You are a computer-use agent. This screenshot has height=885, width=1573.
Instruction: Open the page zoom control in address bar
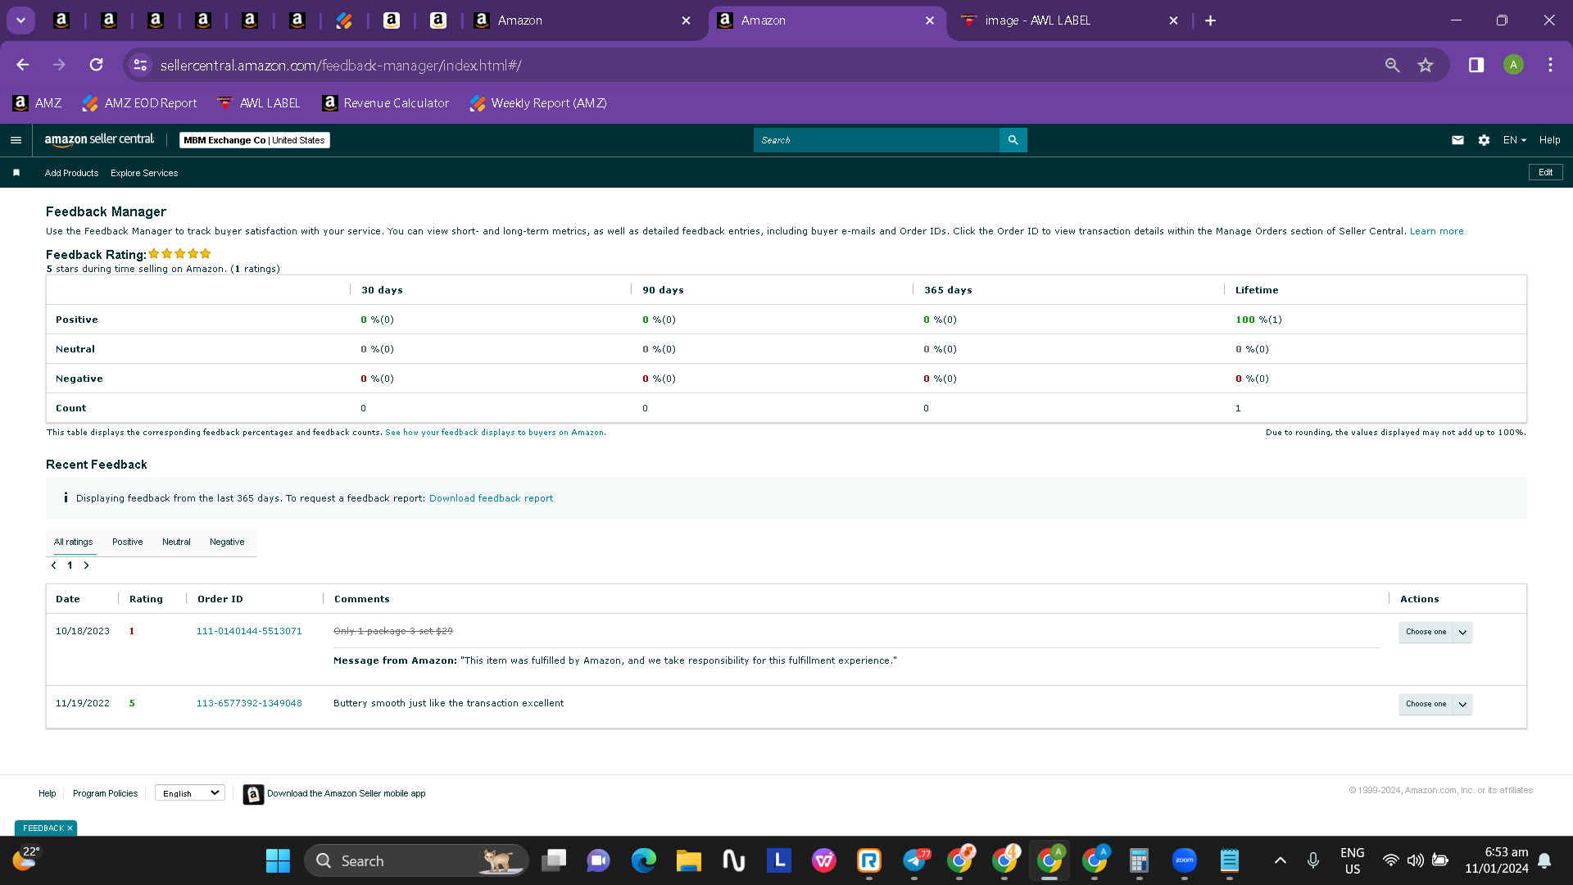(x=1392, y=65)
